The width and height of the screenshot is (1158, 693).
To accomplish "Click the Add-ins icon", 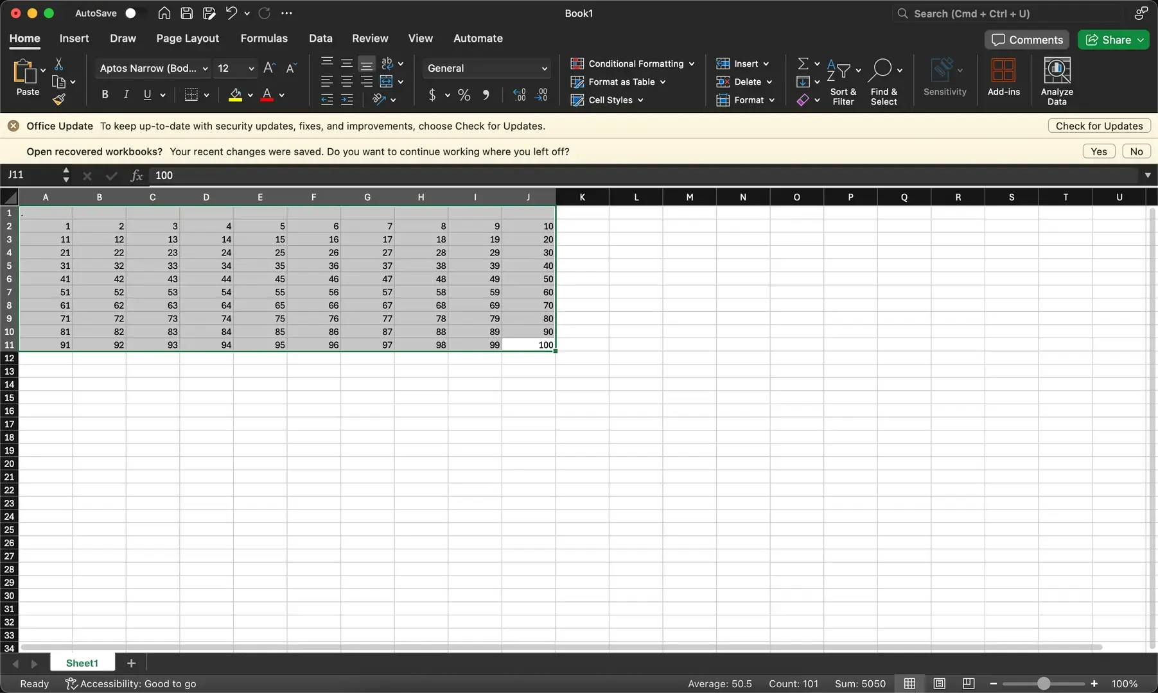I will (1003, 77).
